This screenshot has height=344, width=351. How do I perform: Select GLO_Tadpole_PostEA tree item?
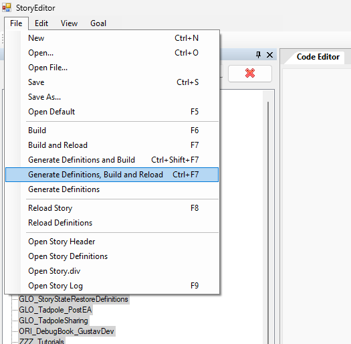55,310
